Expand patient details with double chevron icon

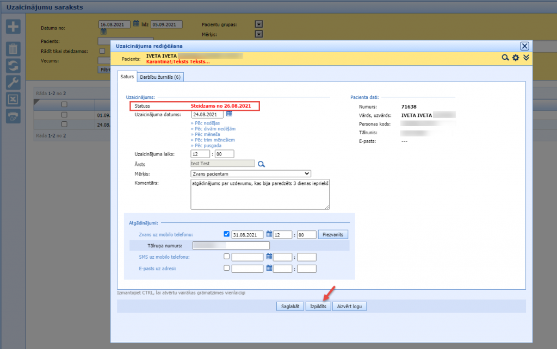(526, 58)
